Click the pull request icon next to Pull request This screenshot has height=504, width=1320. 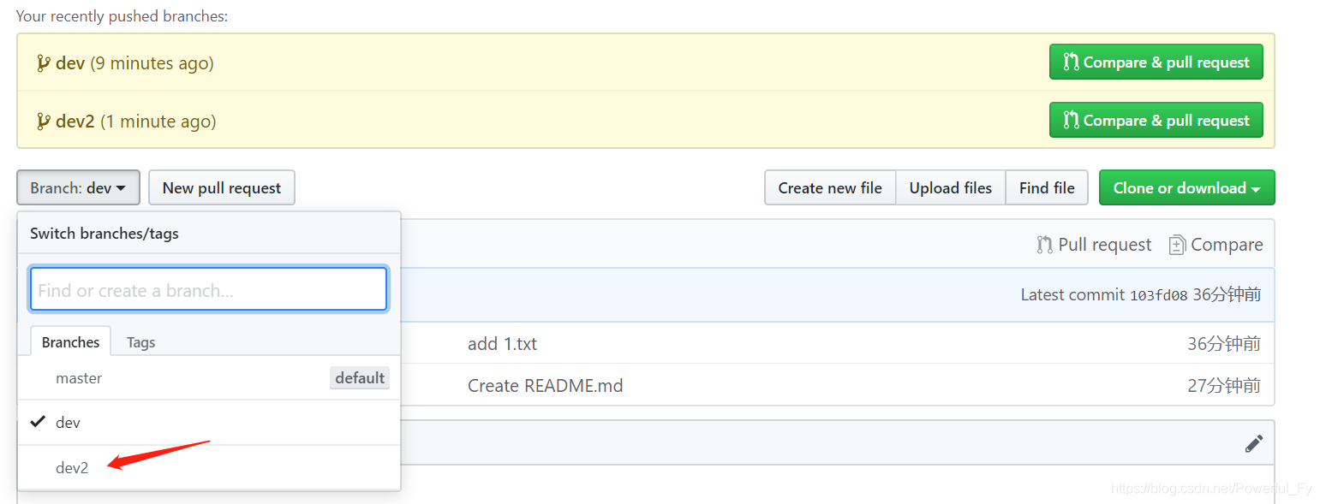(1044, 245)
